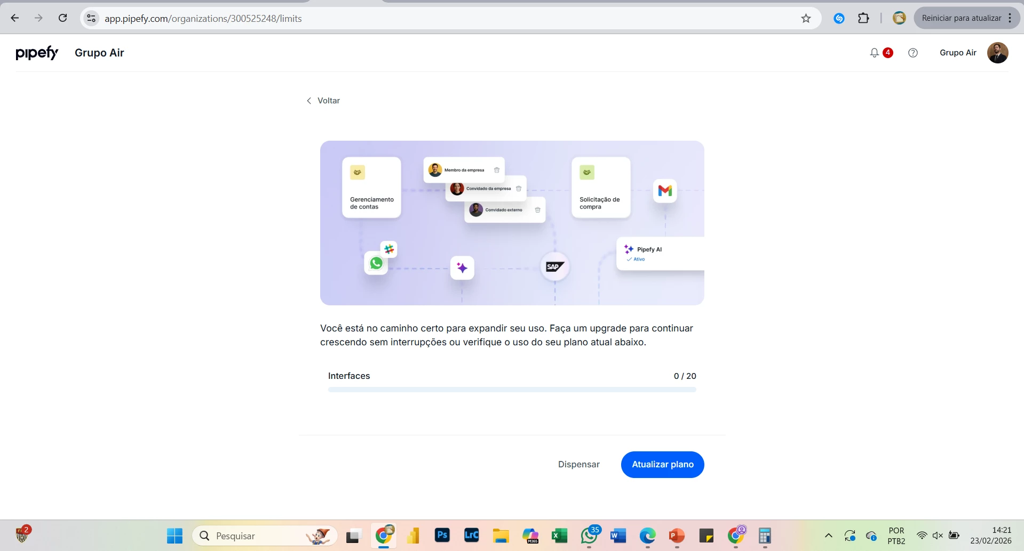The width and height of the screenshot is (1024, 551).
Task: Click the battery tray icon
Action: point(954,536)
